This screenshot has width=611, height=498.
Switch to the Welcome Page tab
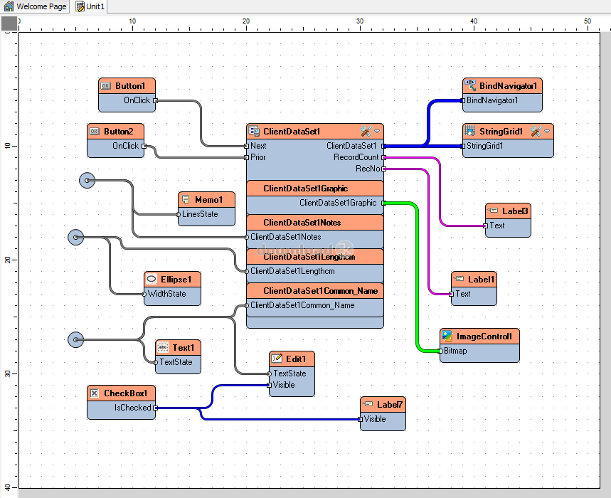pos(35,6)
